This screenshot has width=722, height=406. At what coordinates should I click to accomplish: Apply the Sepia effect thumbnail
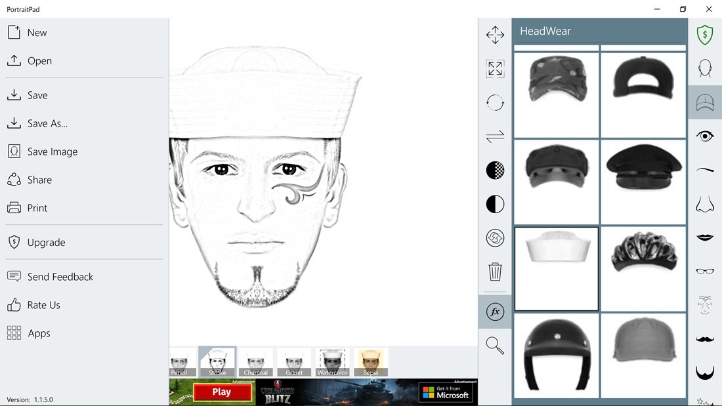371,362
